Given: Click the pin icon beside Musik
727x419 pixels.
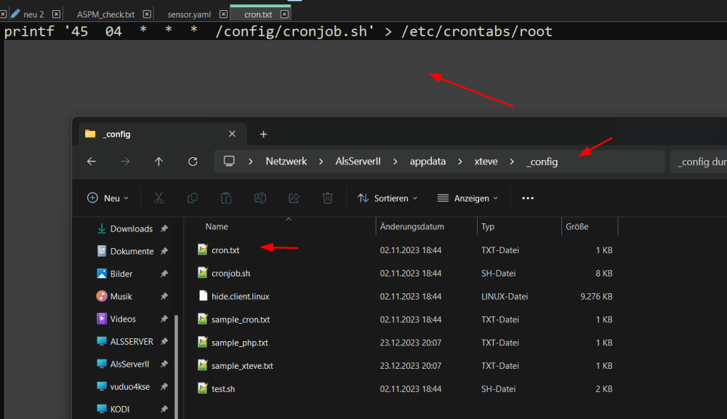Looking at the screenshot, I should click(164, 296).
